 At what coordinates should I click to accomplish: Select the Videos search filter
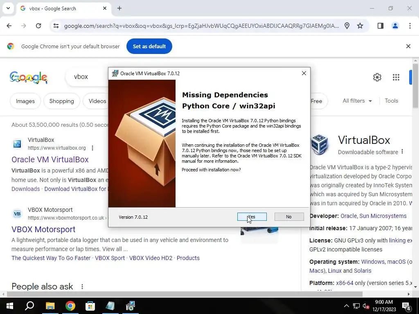(96, 101)
